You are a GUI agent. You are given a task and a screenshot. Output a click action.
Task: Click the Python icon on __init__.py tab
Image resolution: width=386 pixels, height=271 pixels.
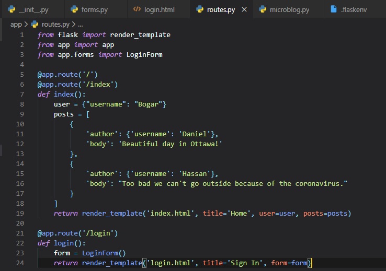coord(11,9)
